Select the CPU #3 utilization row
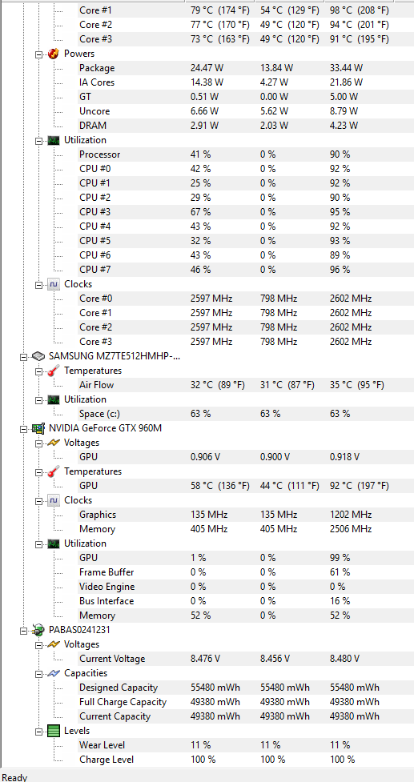The height and width of the screenshot is (782, 414). tap(244, 212)
